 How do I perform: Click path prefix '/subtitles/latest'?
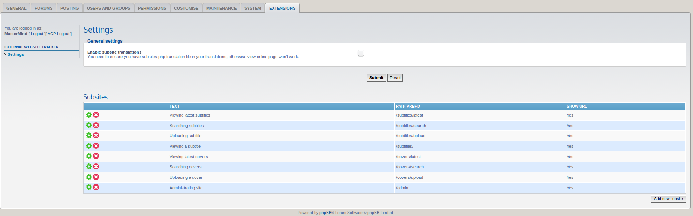[x=409, y=115]
